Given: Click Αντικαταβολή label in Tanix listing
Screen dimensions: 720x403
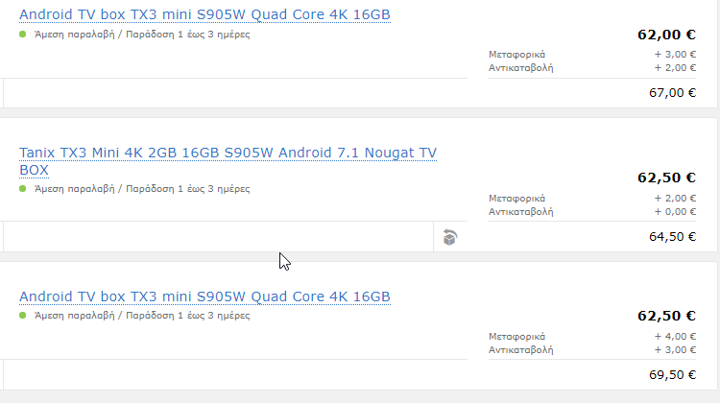Looking at the screenshot, I should pyautogui.click(x=520, y=211).
